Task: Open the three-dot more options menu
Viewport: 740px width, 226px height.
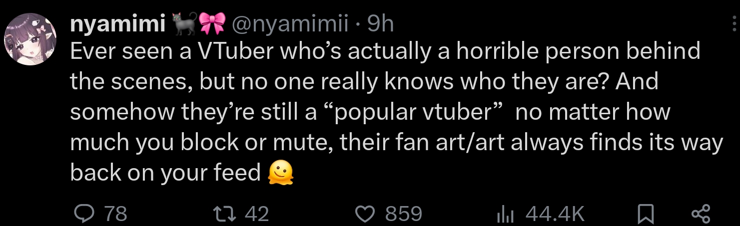Action: (734, 25)
